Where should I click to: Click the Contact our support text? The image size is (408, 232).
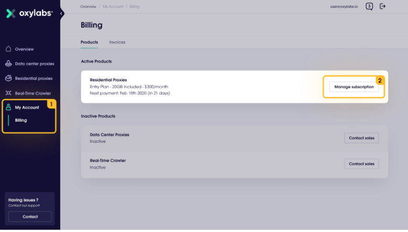point(24,205)
